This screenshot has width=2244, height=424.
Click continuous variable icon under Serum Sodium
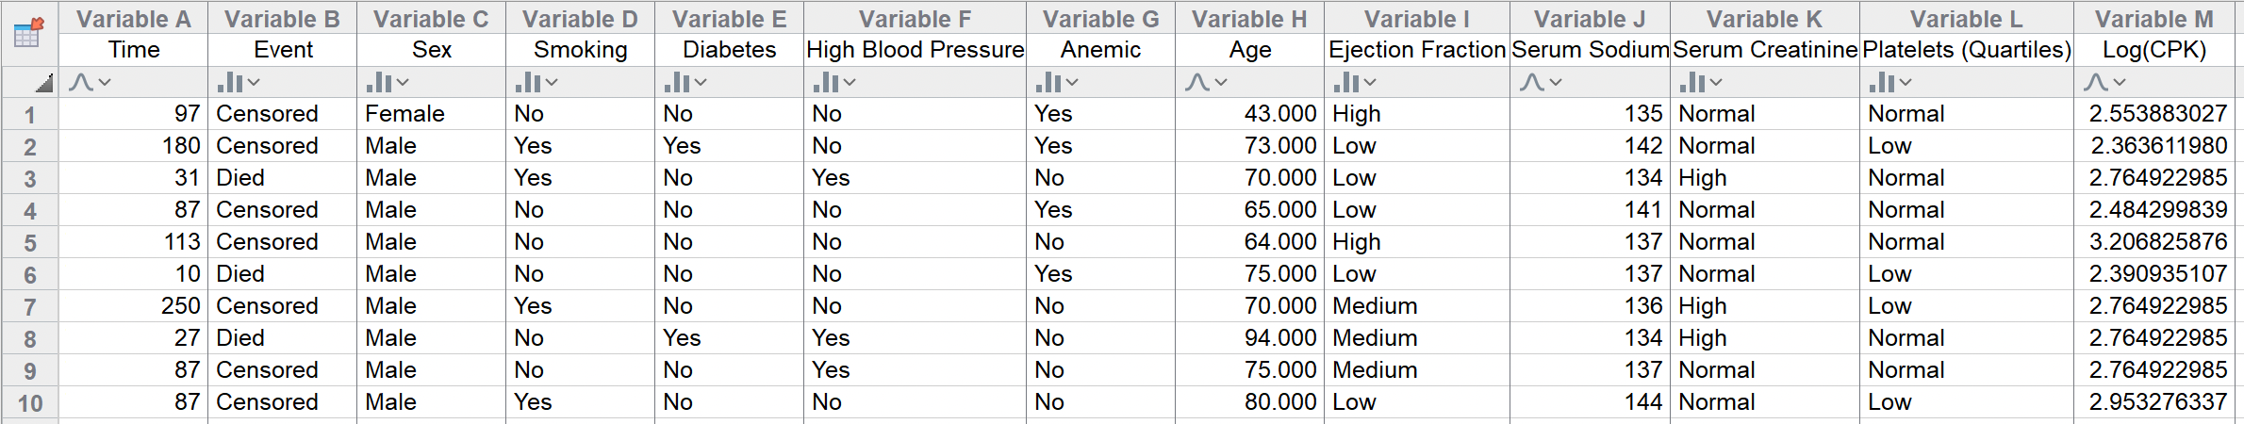(x=1532, y=83)
